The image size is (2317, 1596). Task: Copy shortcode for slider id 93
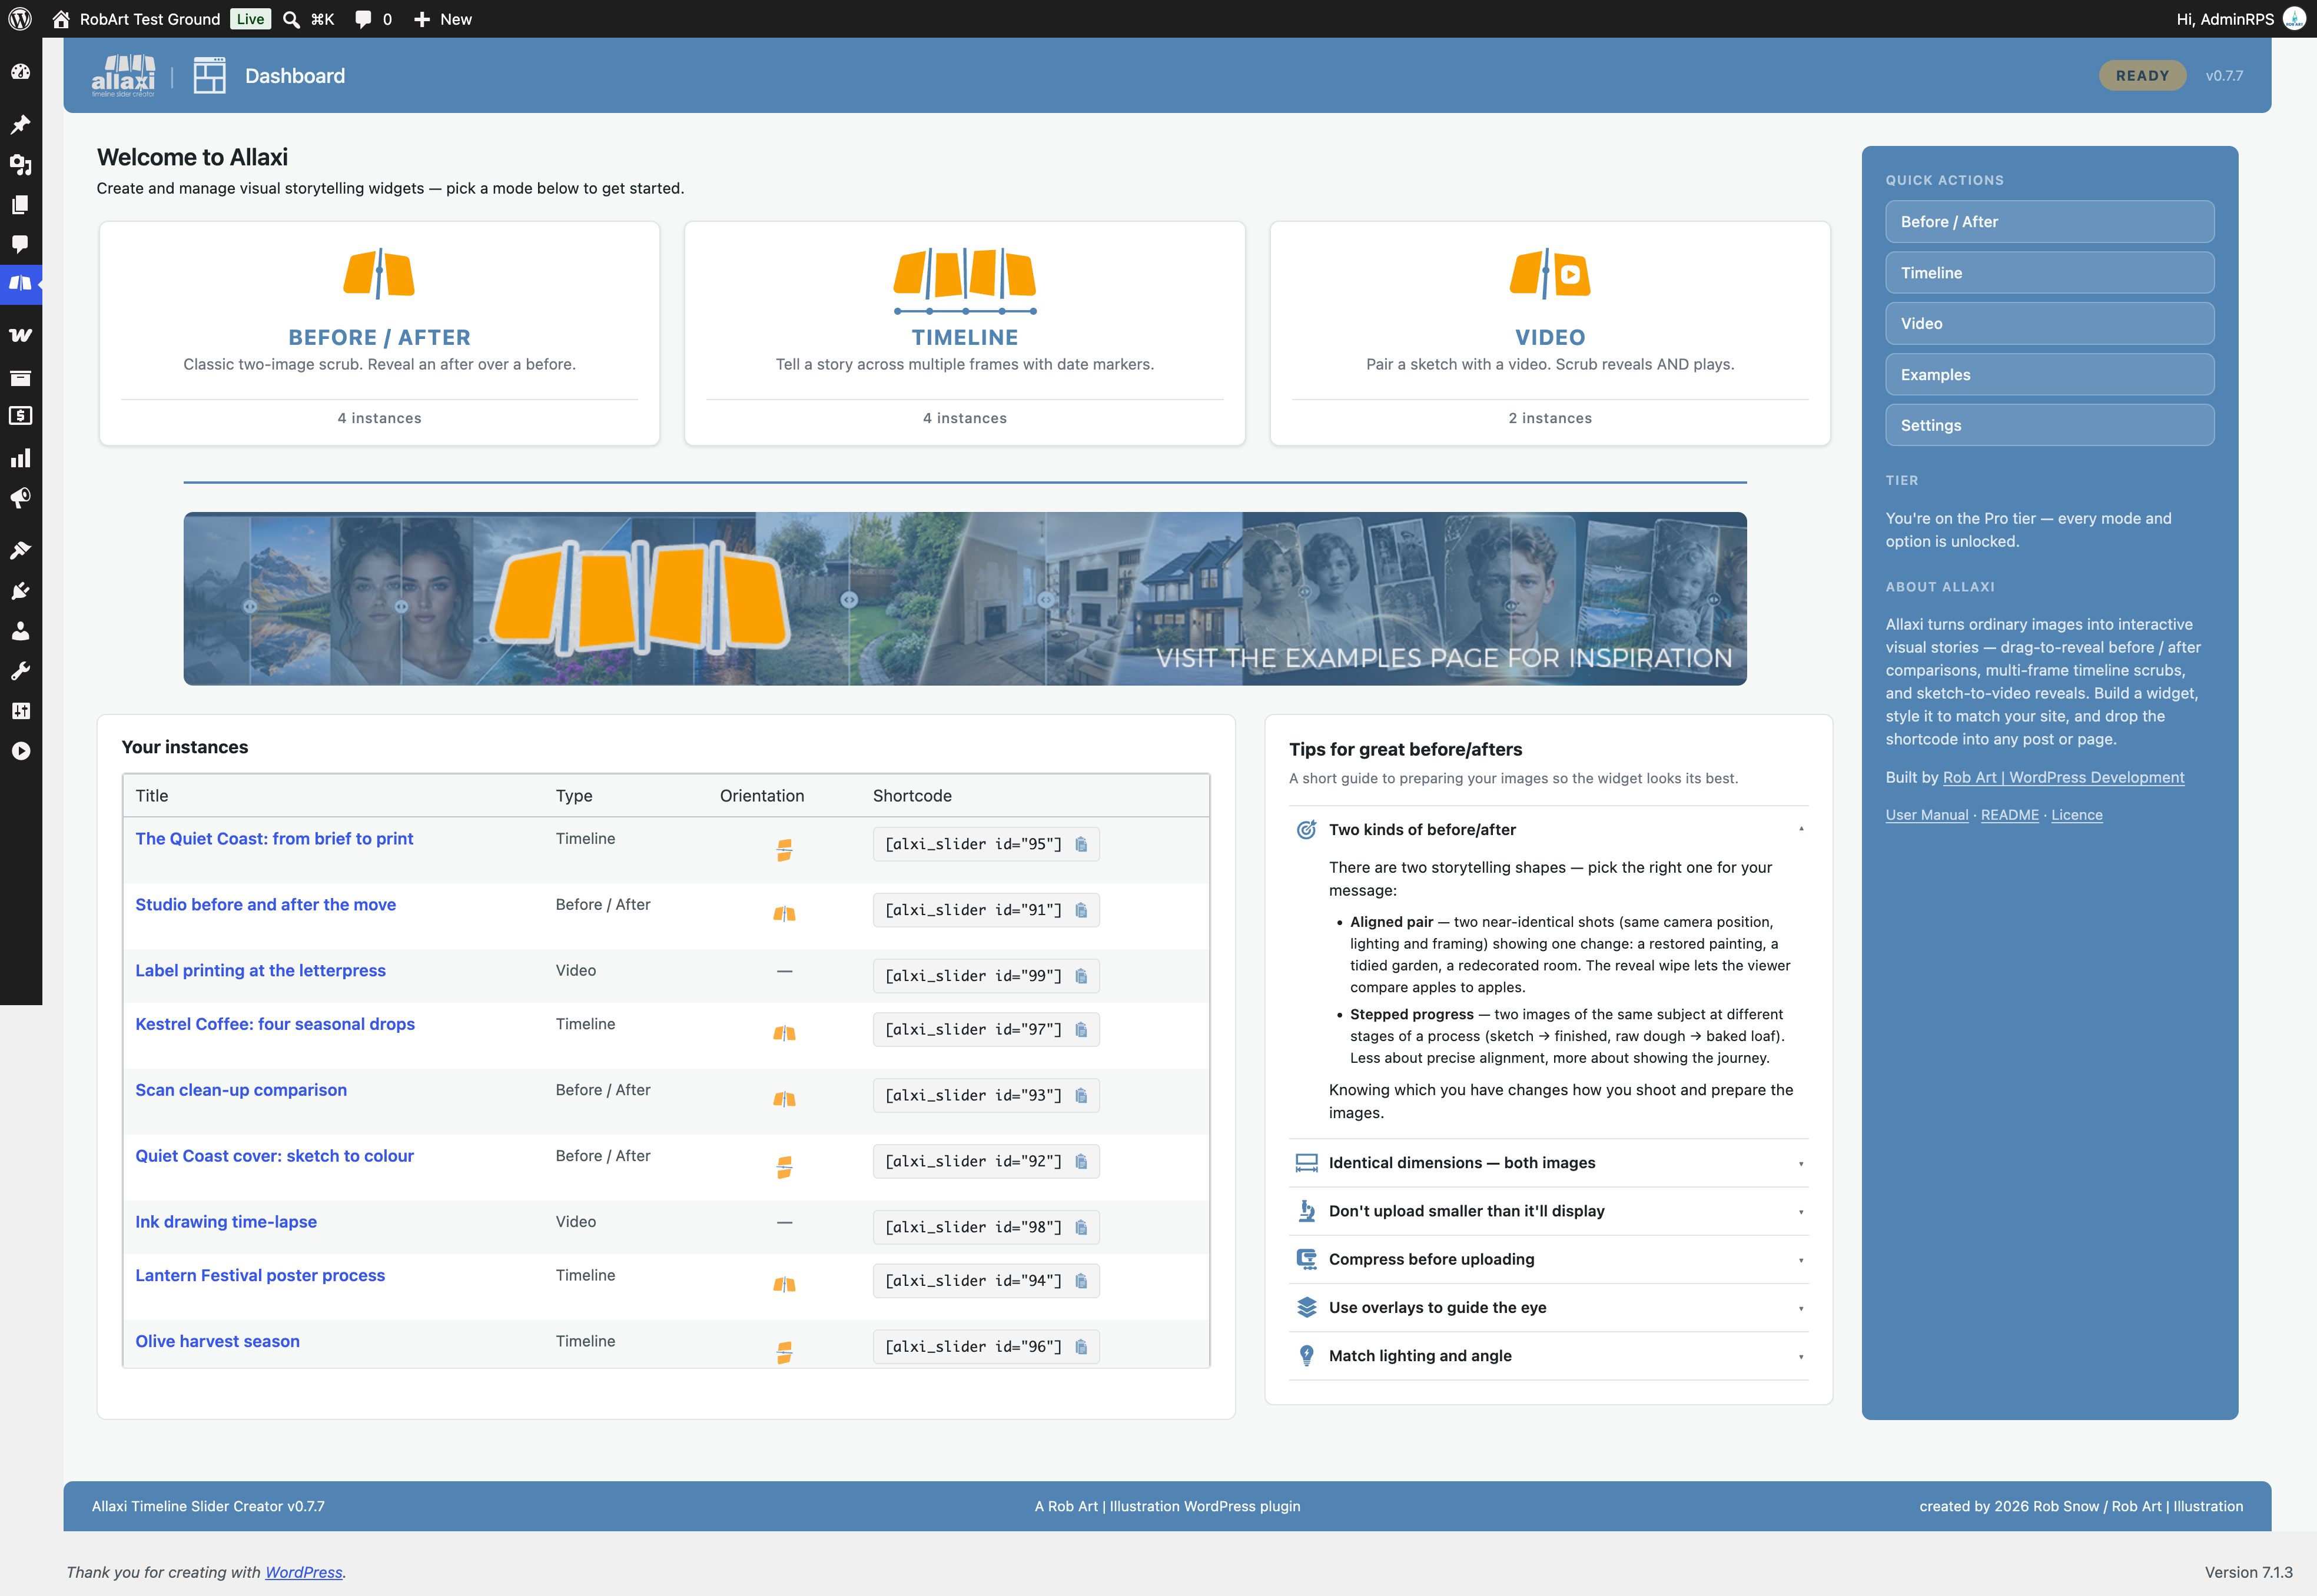[x=1081, y=1096]
